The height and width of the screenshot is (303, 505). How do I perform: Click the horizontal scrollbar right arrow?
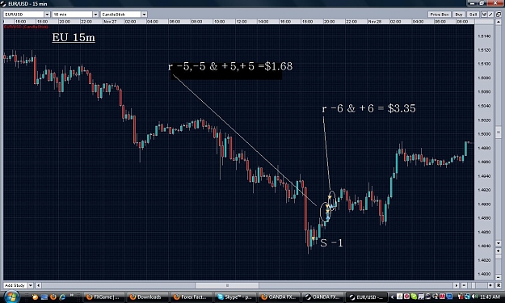point(456,285)
